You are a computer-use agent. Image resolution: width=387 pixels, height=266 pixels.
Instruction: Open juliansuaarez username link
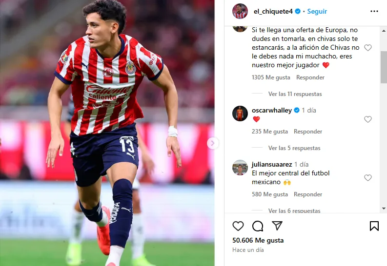click(272, 164)
